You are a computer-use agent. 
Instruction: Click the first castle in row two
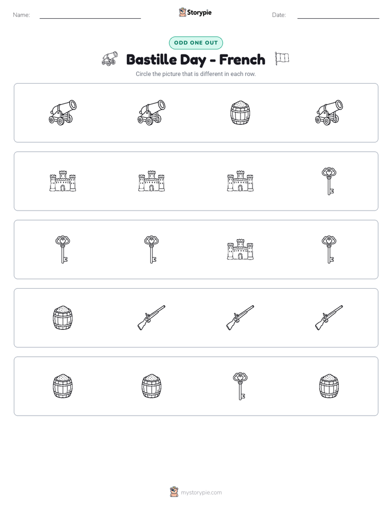(x=63, y=181)
